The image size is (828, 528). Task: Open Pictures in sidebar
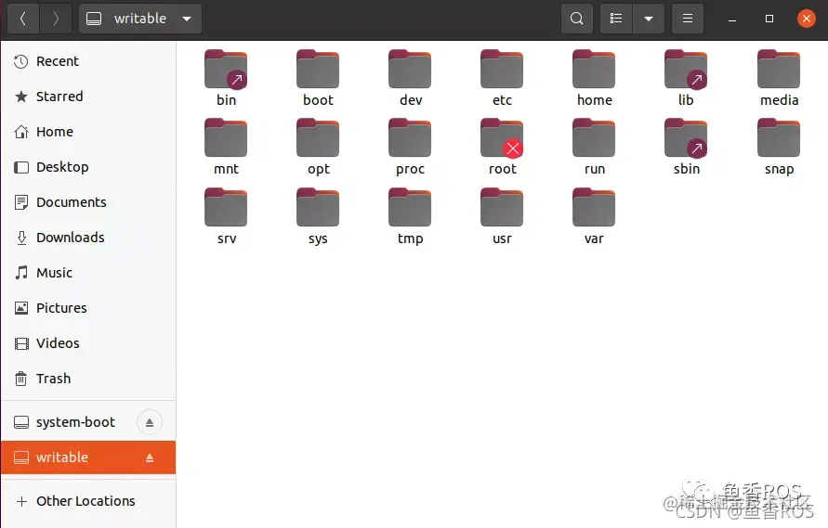coord(88,308)
